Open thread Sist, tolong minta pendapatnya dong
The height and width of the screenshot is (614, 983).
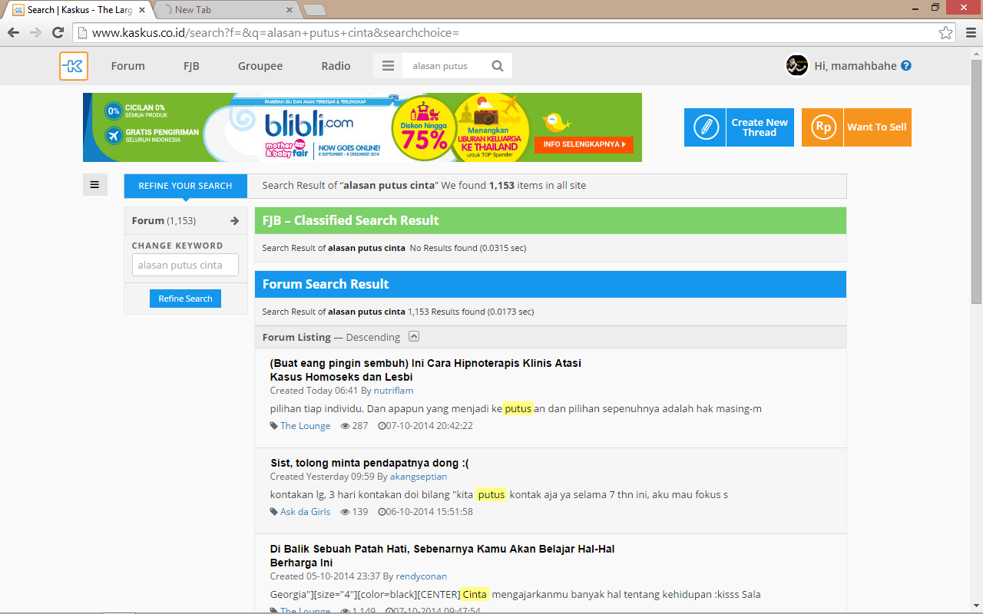tap(369, 463)
